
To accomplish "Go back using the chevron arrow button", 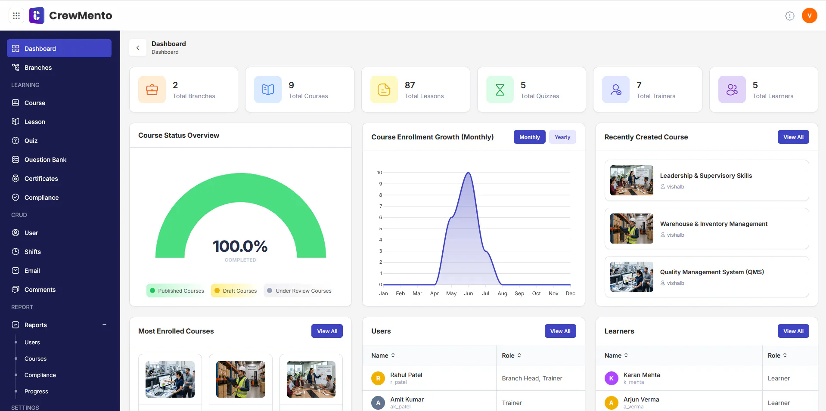I will click(x=138, y=48).
